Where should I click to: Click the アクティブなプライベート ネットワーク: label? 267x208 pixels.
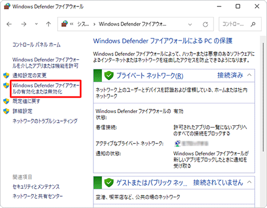pos(130,143)
